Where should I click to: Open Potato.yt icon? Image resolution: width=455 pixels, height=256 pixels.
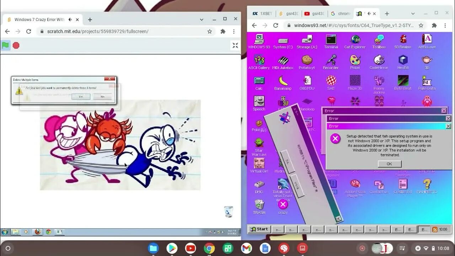[307, 63]
